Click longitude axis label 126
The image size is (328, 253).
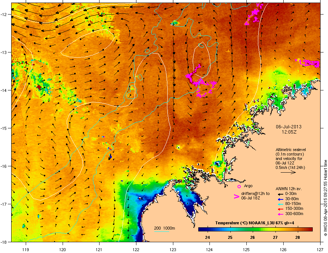click(283, 250)
